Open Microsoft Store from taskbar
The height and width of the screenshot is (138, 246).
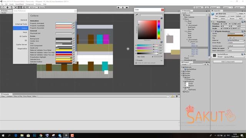tap(28, 135)
